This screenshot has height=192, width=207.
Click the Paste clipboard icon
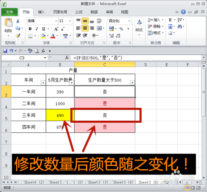[8, 22]
